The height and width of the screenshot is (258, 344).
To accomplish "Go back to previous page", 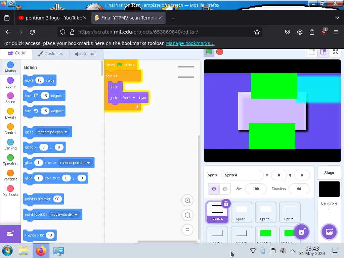I will tap(8, 32).
